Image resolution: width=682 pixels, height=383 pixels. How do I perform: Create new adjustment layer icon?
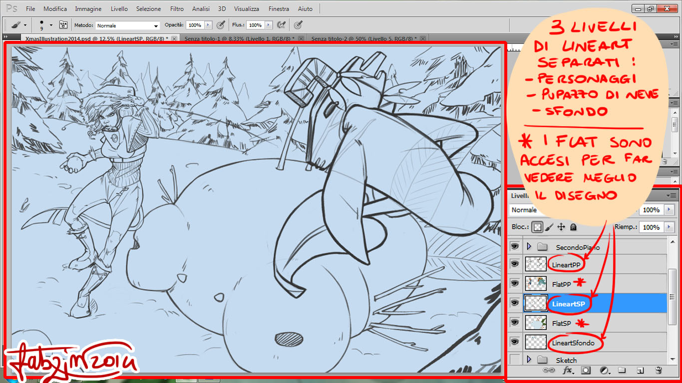point(605,371)
